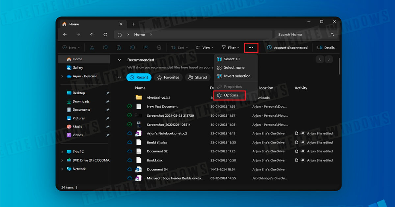Click Account disconnected status
395x207 pixels.
(x=287, y=48)
